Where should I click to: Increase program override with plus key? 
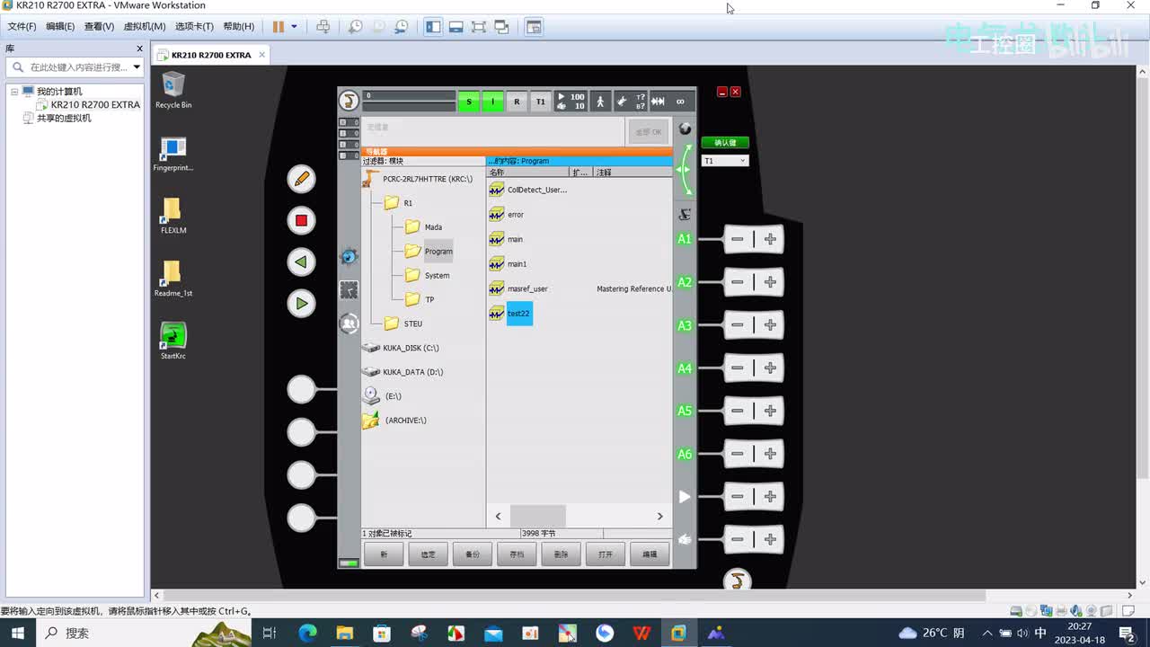click(x=770, y=496)
